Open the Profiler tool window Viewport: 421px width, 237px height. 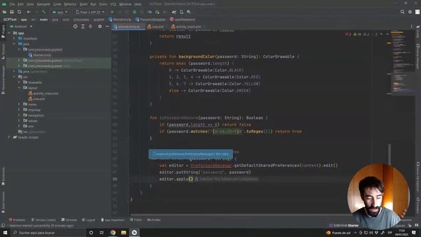(x=154, y=220)
